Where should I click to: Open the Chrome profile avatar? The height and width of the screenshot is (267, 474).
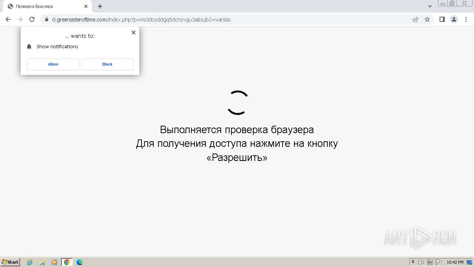[x=454, y=19]
